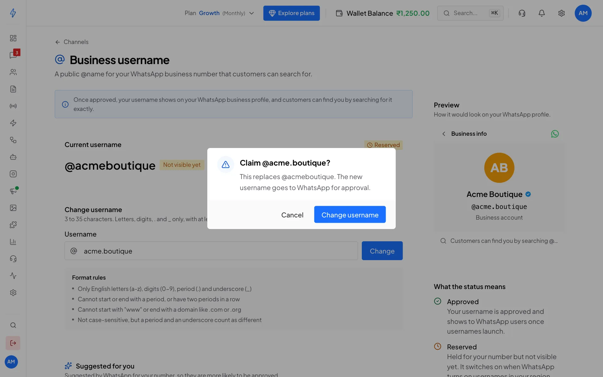Click back chevron in Business info preview

point(444,134)
